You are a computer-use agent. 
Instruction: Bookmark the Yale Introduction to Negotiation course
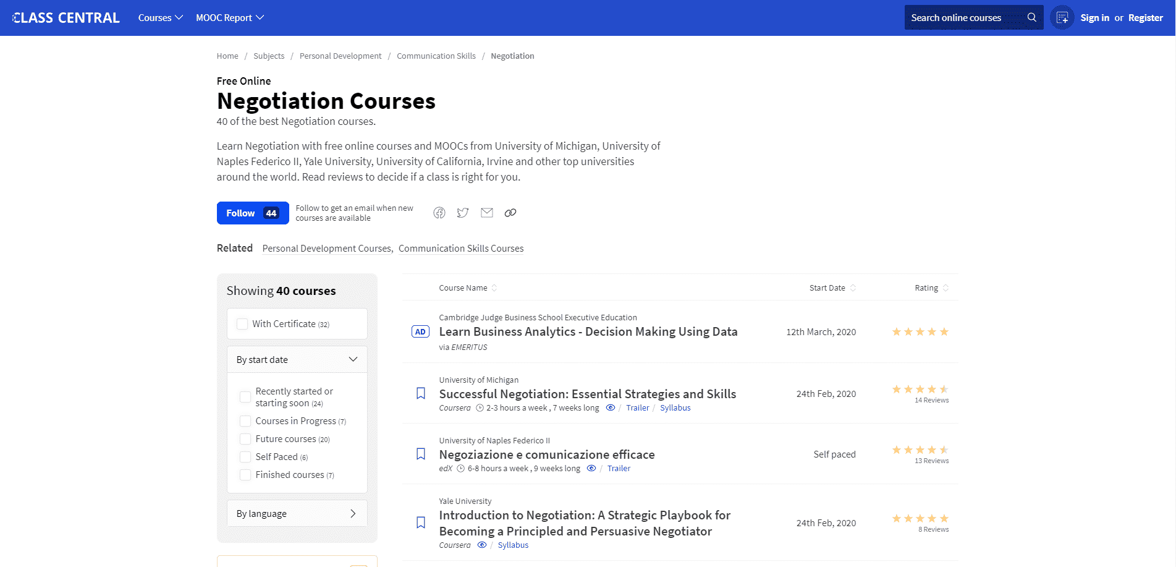pyautogui.click(x=421, y=522)
